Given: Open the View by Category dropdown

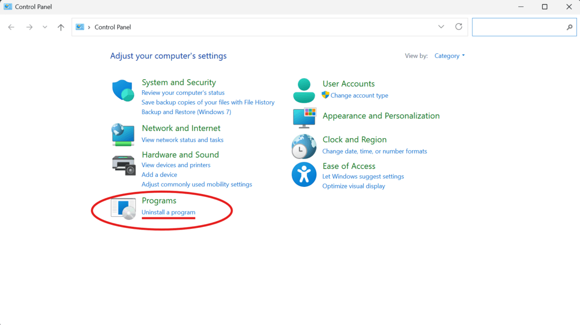Looking at the screenshot, I should (x=449, y=56).
